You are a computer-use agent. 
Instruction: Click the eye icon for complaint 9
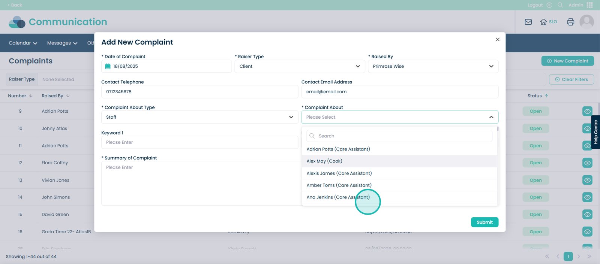587,111
